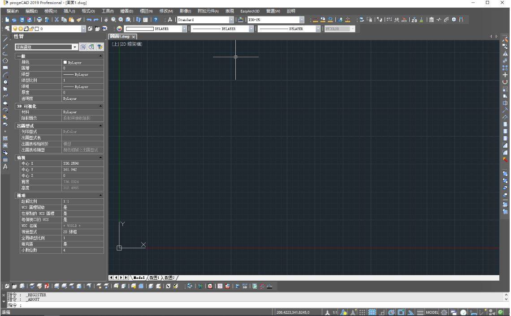Open the ISO-25 dimension style dropdown
Image resolution: width=511 pixels, height=316 pixels.
[x=302, y=20]
